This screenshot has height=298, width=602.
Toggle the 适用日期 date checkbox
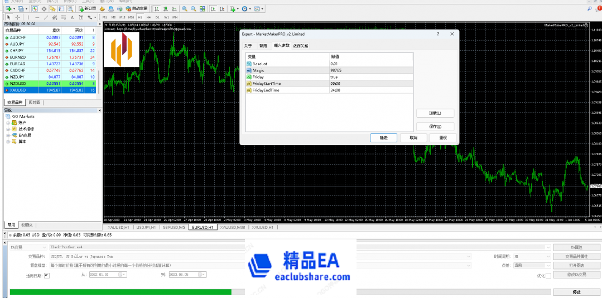(x=46, y=275)
